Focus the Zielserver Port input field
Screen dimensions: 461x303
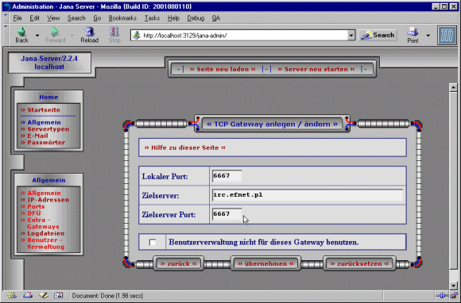click(x=227, y=214)
